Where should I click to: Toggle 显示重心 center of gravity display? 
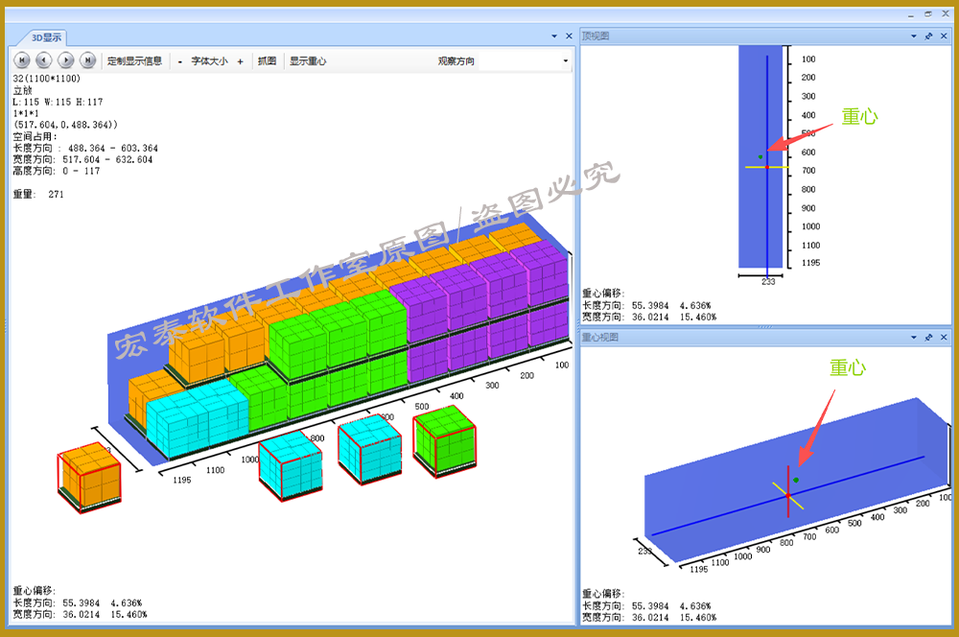pyautogui.click(x=308, y=60)
